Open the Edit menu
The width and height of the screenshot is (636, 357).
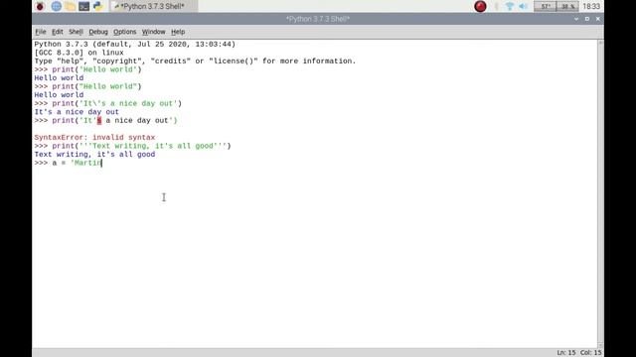[x=58, y=32]
